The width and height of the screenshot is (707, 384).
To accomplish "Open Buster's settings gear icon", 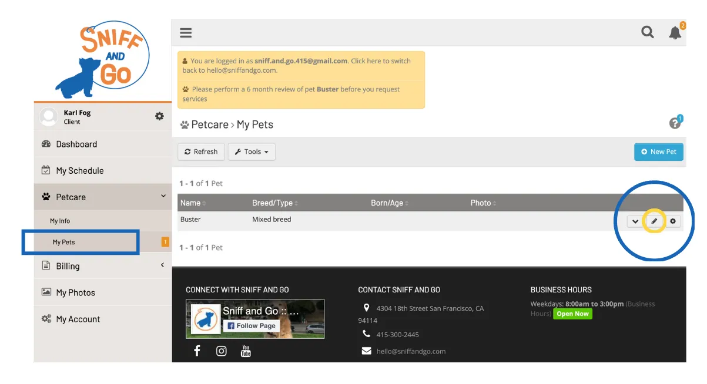I will coord(672,221).
